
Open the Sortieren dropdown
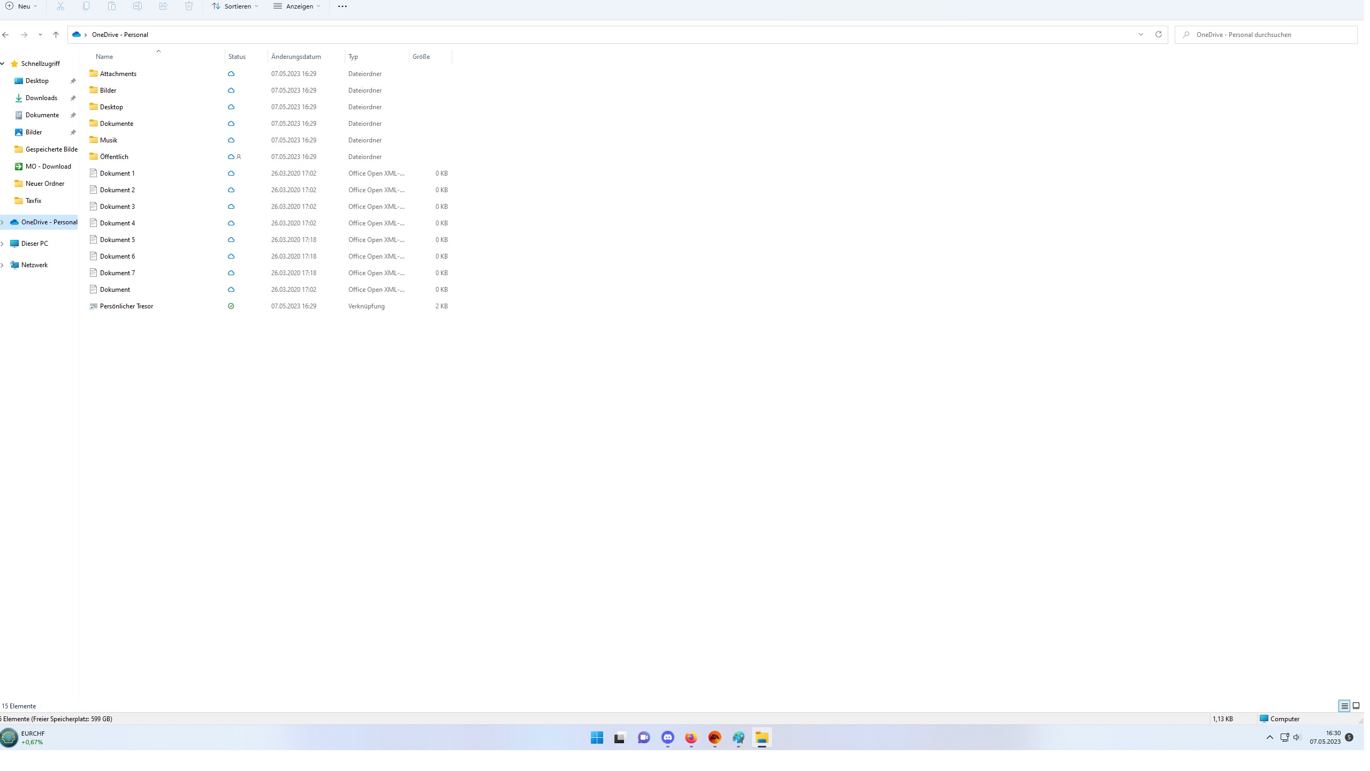point(235,6)
